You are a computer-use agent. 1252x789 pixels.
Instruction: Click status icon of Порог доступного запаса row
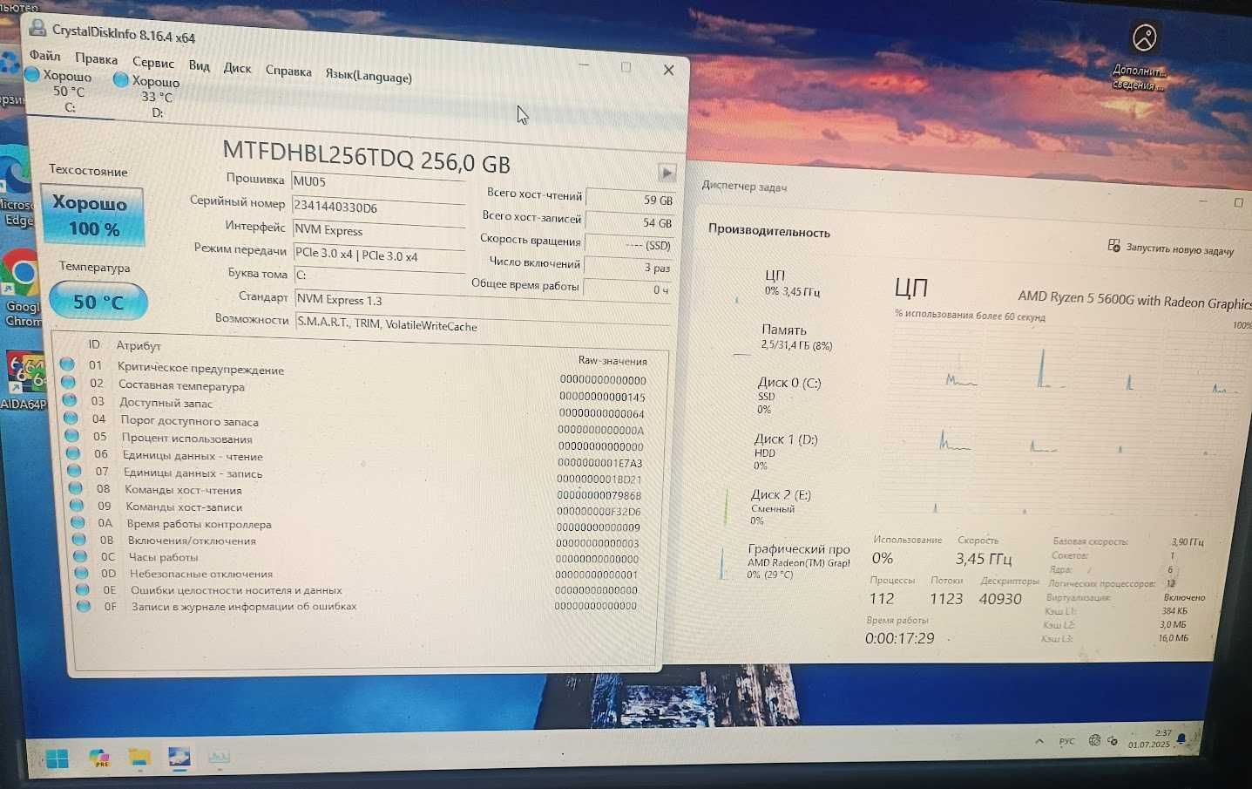(71, 418)
